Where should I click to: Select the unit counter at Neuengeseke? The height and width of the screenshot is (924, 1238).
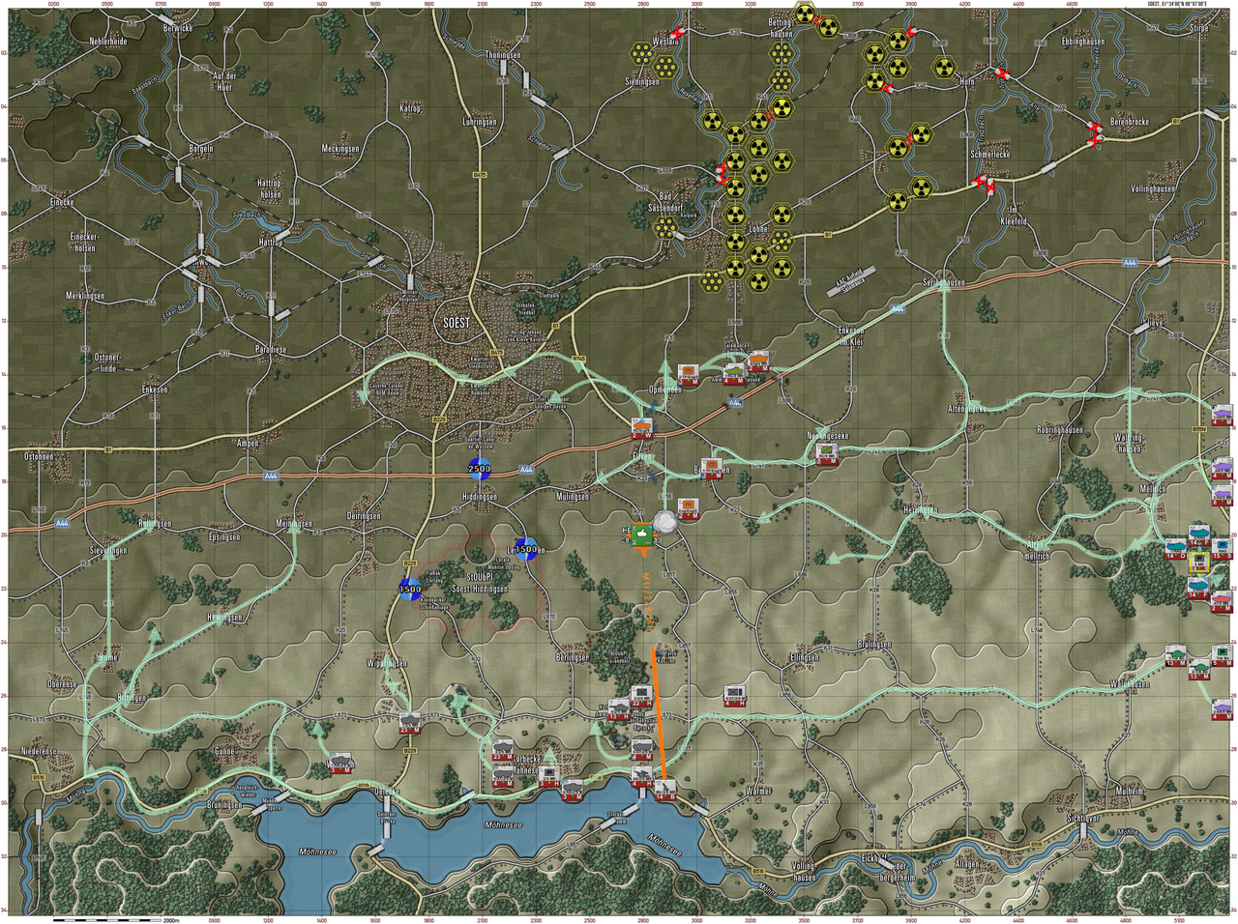click(827, 454)
